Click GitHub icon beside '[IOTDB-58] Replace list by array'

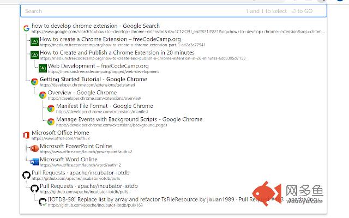(43, 202)
